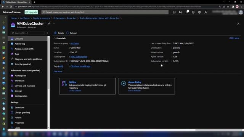Click Go to Policies link
244x137 pixels.
click(135, 91)
